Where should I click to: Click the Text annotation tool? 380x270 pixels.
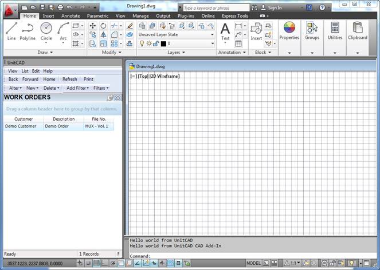click(225, 31)
